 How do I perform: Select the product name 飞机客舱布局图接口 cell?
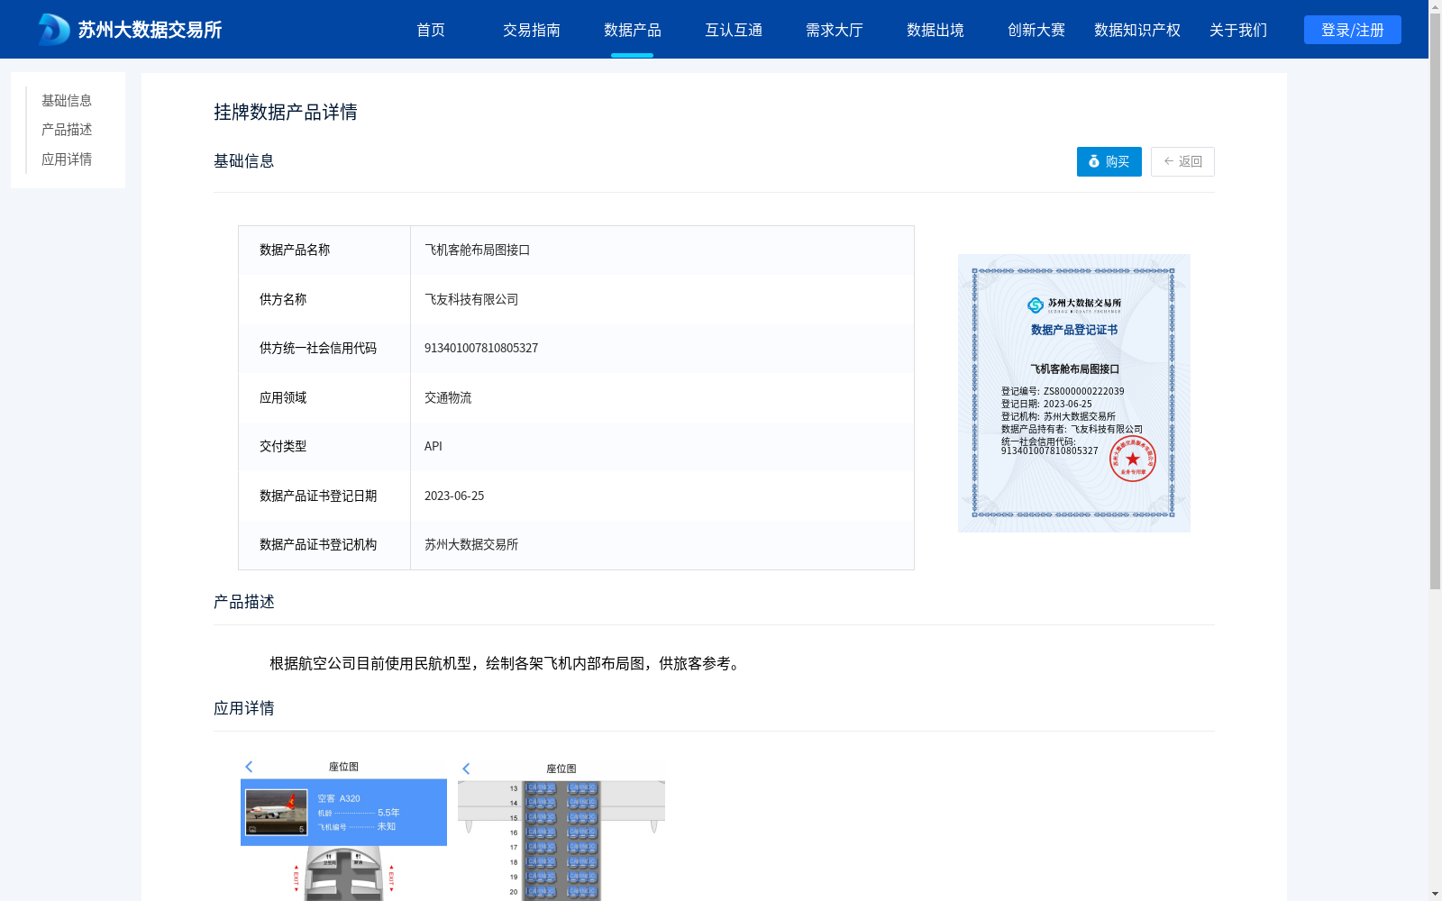[x=662, y=250]
